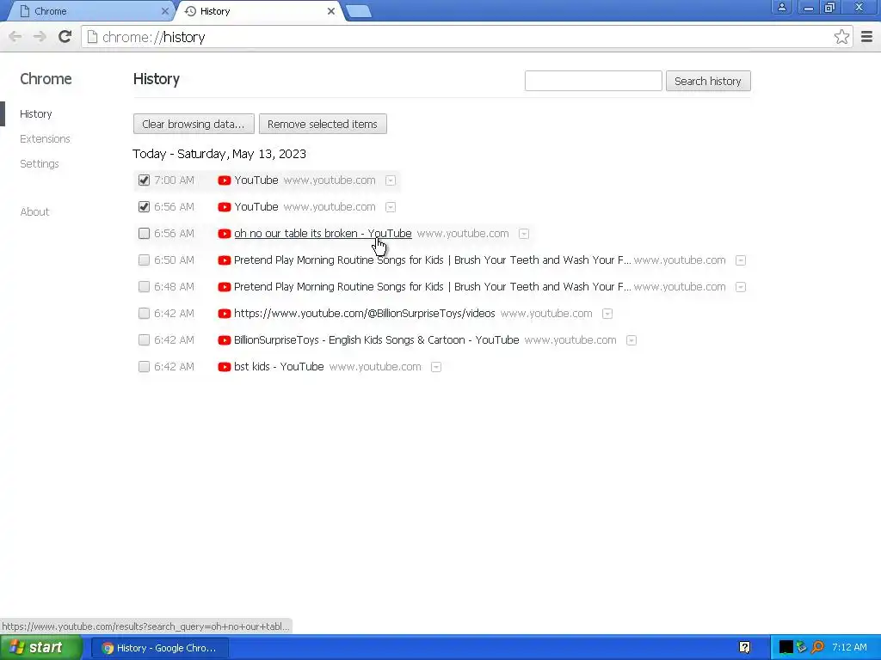Open the Chrome hamburger menu
Screen dimensions: 881x660
click(867, 37)
